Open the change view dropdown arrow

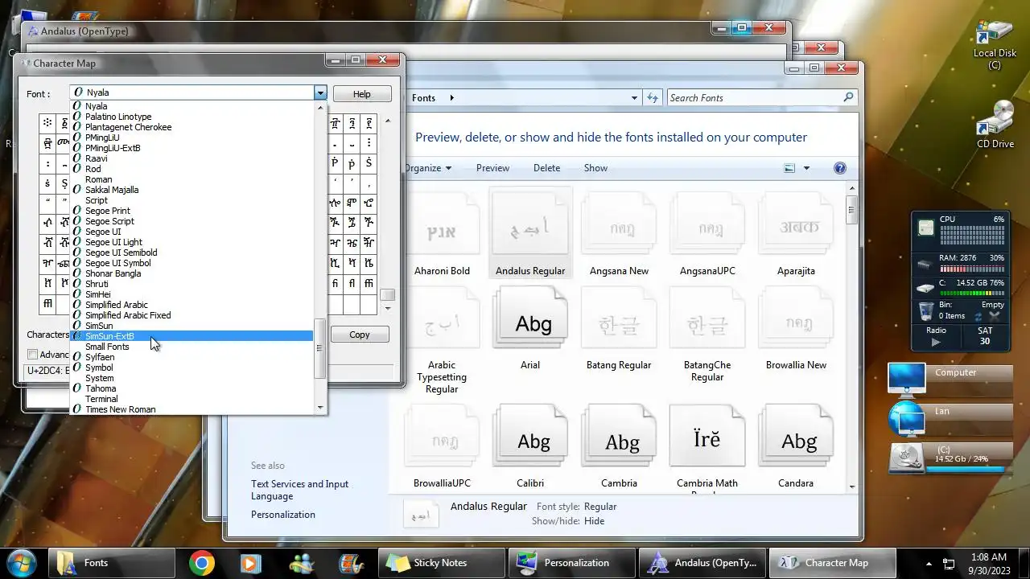pos(806,168)
